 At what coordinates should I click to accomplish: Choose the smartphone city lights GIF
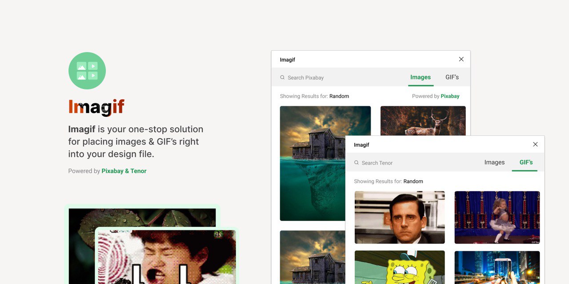[x=497, y=267]
